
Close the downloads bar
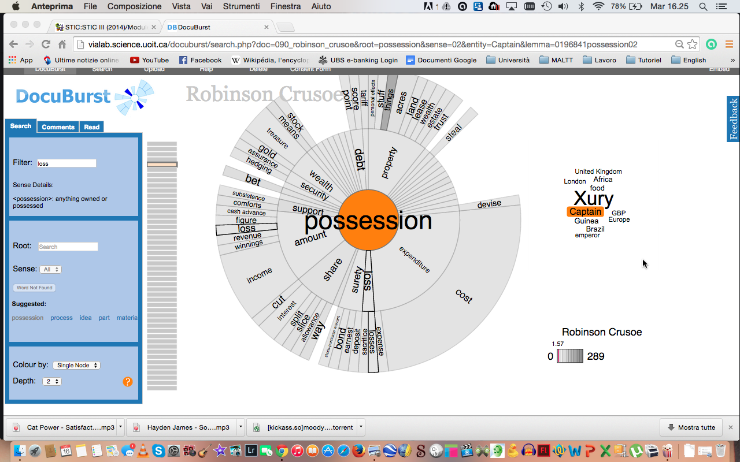tap(730, 427)
